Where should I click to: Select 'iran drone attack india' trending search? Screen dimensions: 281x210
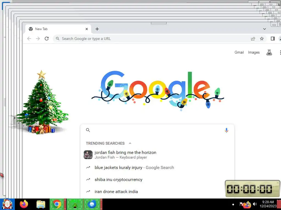pyautogui.click(x=157, y=191)
